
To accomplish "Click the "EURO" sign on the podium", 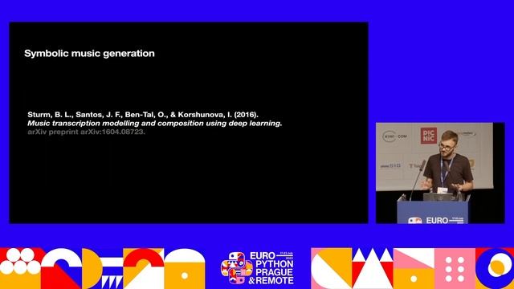I will pos(437,221).
